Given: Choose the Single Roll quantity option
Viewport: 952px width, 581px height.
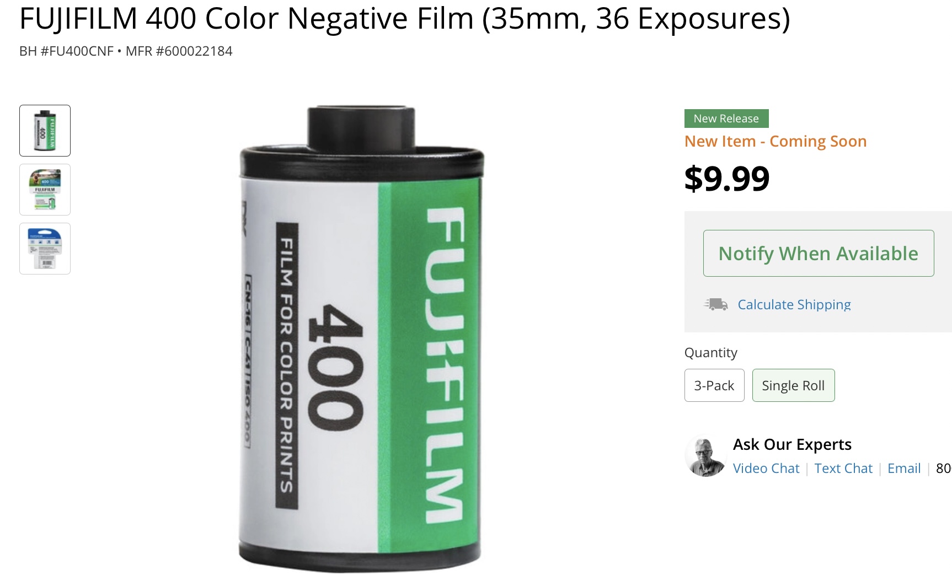Looking at the screenshot, I should coord(793,385).
